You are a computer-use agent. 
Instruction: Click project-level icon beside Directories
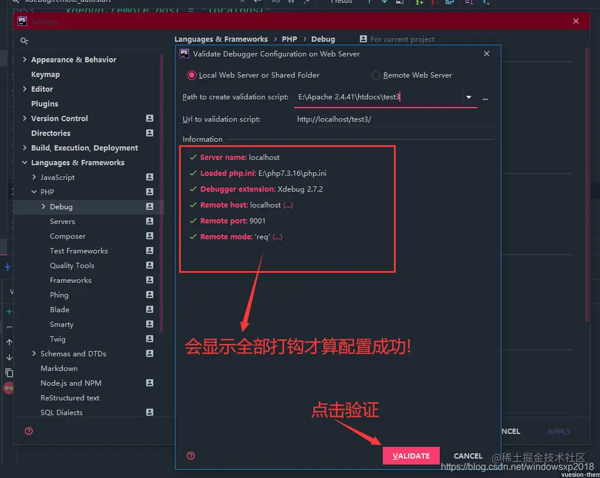point(150,133)
